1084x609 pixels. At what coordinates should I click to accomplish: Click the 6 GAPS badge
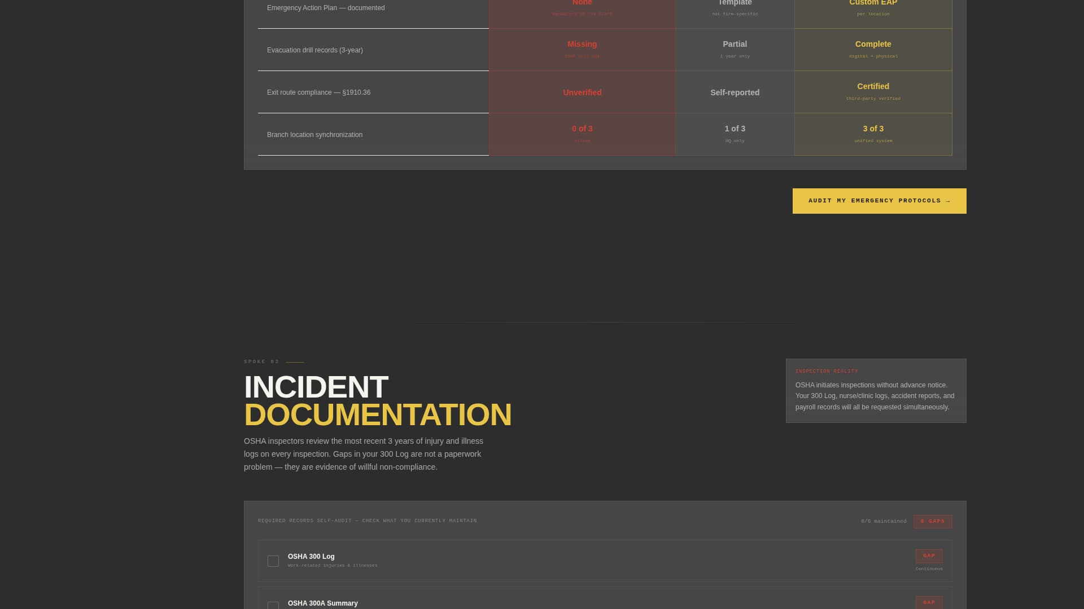coord(932,522)
